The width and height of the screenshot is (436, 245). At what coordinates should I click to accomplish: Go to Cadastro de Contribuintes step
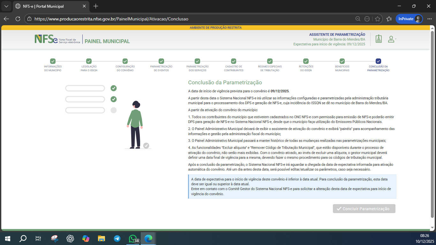click(x=234, y=61)
